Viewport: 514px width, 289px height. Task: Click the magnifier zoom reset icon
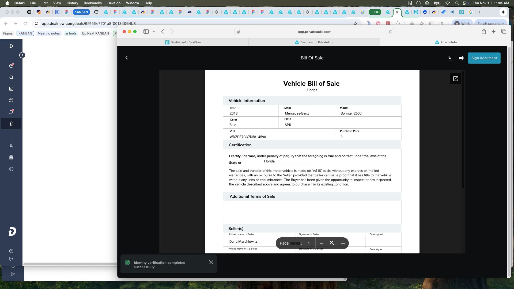(x=332, y=243)
